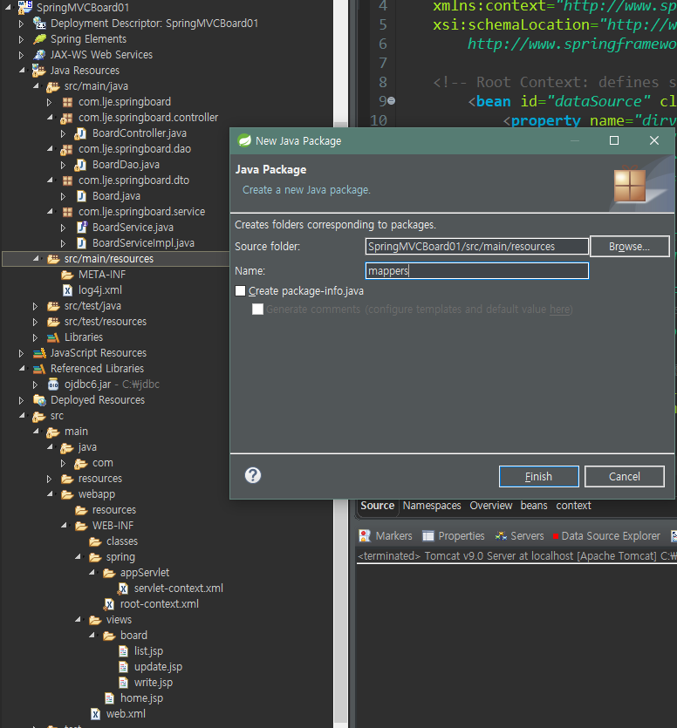Viewport: 677px width, 728px height.
Task: Click the src/main/java source folder icon
Action: 53,86
